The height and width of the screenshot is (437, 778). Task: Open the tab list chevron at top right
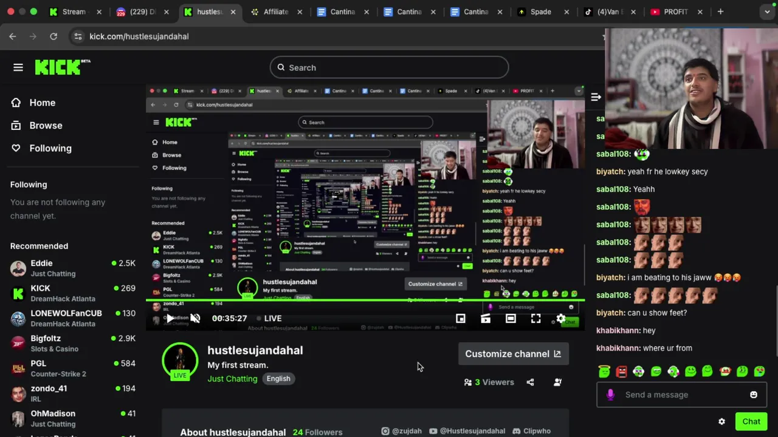pyautogui.click(x=768, y=12)
